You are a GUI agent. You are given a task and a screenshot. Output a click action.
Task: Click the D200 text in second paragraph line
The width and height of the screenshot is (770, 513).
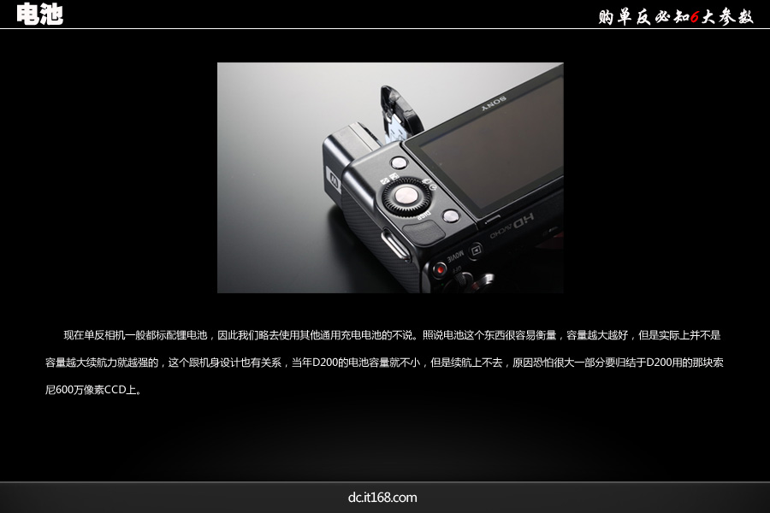(x=324, y=363)
